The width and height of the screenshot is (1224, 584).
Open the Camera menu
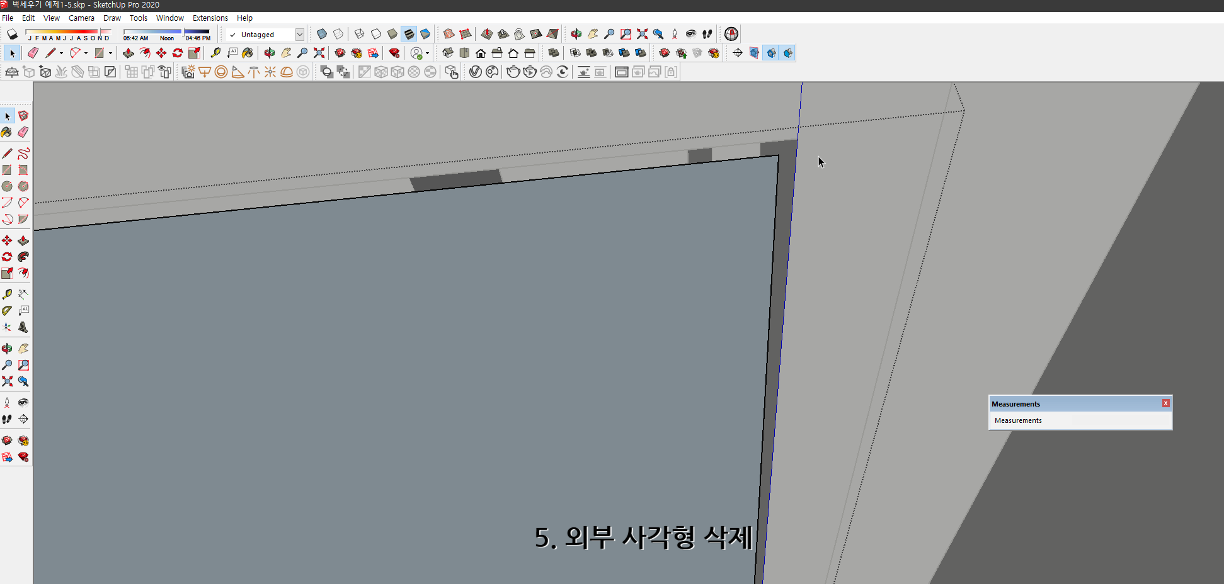[x=81, y=18]
